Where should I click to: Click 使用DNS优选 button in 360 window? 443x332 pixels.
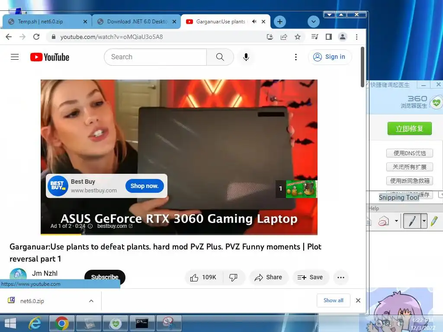click(x=410, y=153)
